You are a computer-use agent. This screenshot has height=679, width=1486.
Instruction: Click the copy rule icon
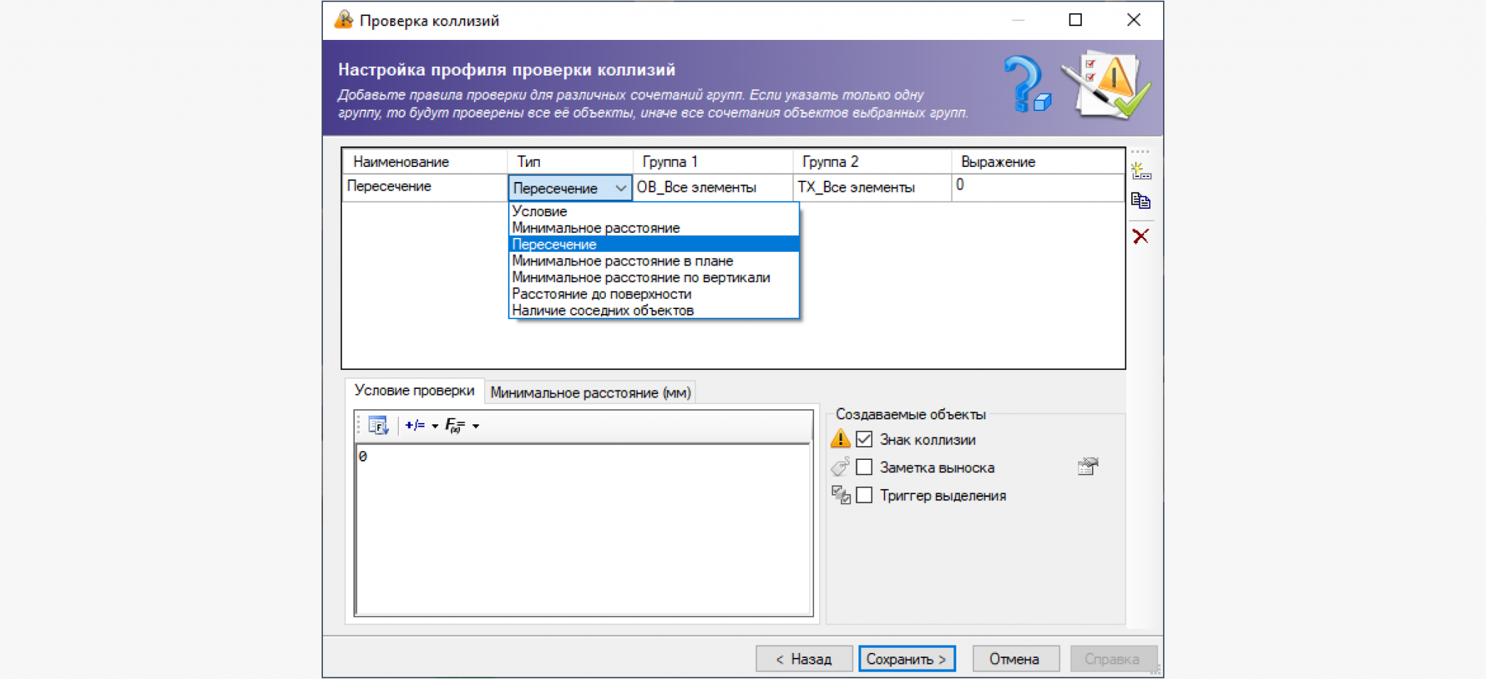[1141, 201]
